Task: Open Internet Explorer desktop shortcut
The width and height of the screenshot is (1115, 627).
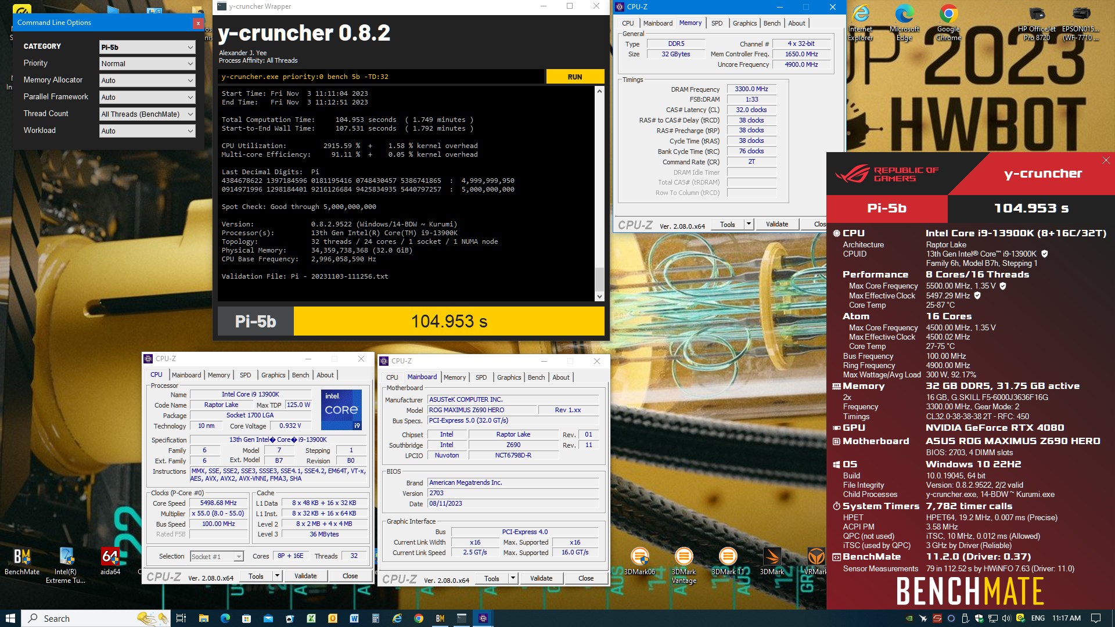Action: point(861,23)
